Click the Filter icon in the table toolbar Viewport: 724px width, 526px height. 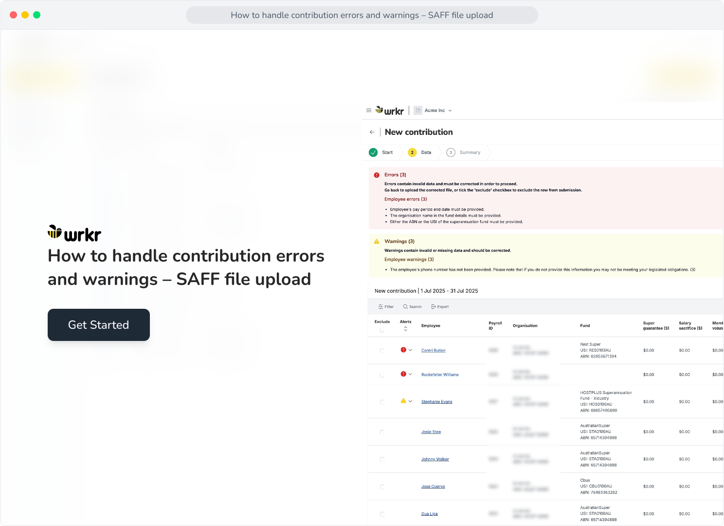coord(380,307)
